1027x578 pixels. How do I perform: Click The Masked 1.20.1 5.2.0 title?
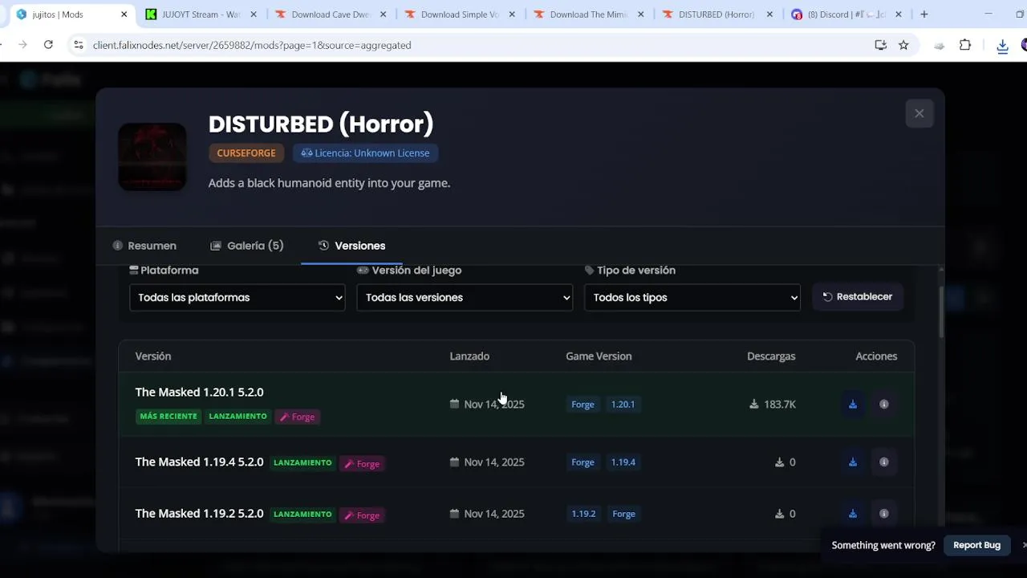point(199,393)
